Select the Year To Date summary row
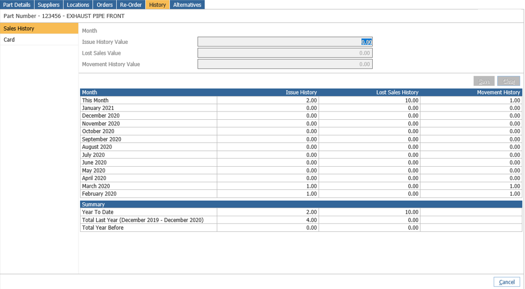Screen dimensions: 525x289 (301, 212)
